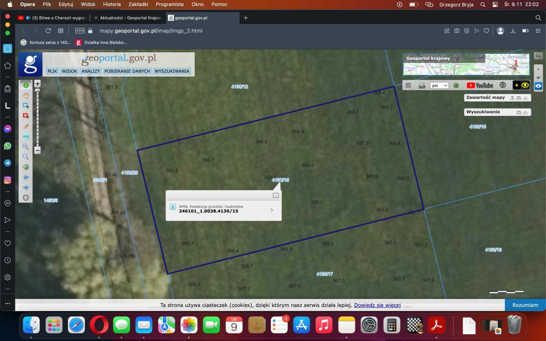Maximize the Zawartość mapy panel
Viewport: 546px width, 341px height.
tap(519, 98)
